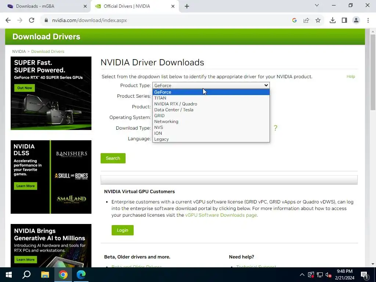Viewport: 376px width, 282px height.
Task: Open Google icon in address bar
Action: pyautogui.click(x=294, y=21)
